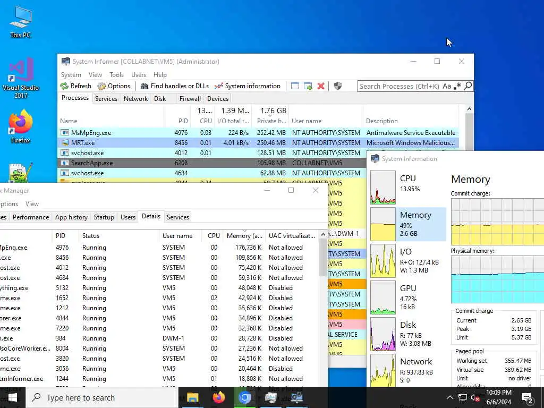Click Task Manager scroll up arrow
The image size is (544, 408).
(x=323, y=234)
